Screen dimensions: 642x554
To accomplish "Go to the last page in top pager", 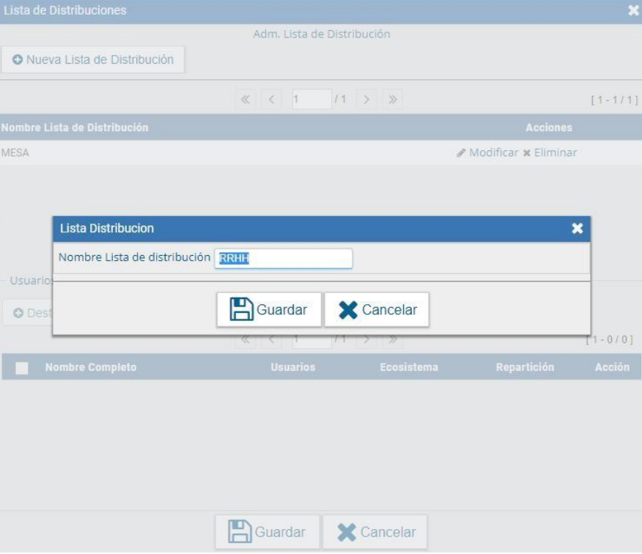I will click(392, 100).
